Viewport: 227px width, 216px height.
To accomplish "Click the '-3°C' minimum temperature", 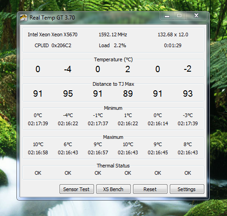I will click(x=188, y=115).
